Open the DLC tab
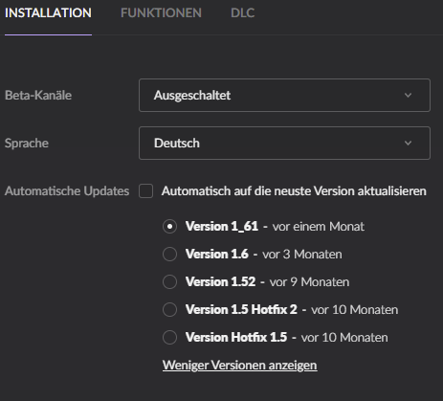This screenshot has width=443, height=401. 242,13
